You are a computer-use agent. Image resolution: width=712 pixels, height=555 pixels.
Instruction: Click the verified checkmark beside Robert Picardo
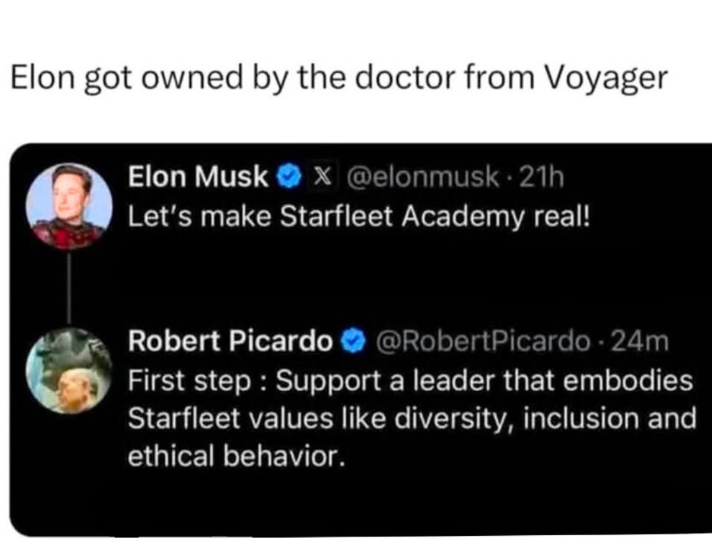(353, 341)
